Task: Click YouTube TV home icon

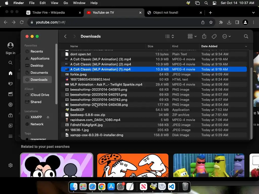Action: [10, 73]
